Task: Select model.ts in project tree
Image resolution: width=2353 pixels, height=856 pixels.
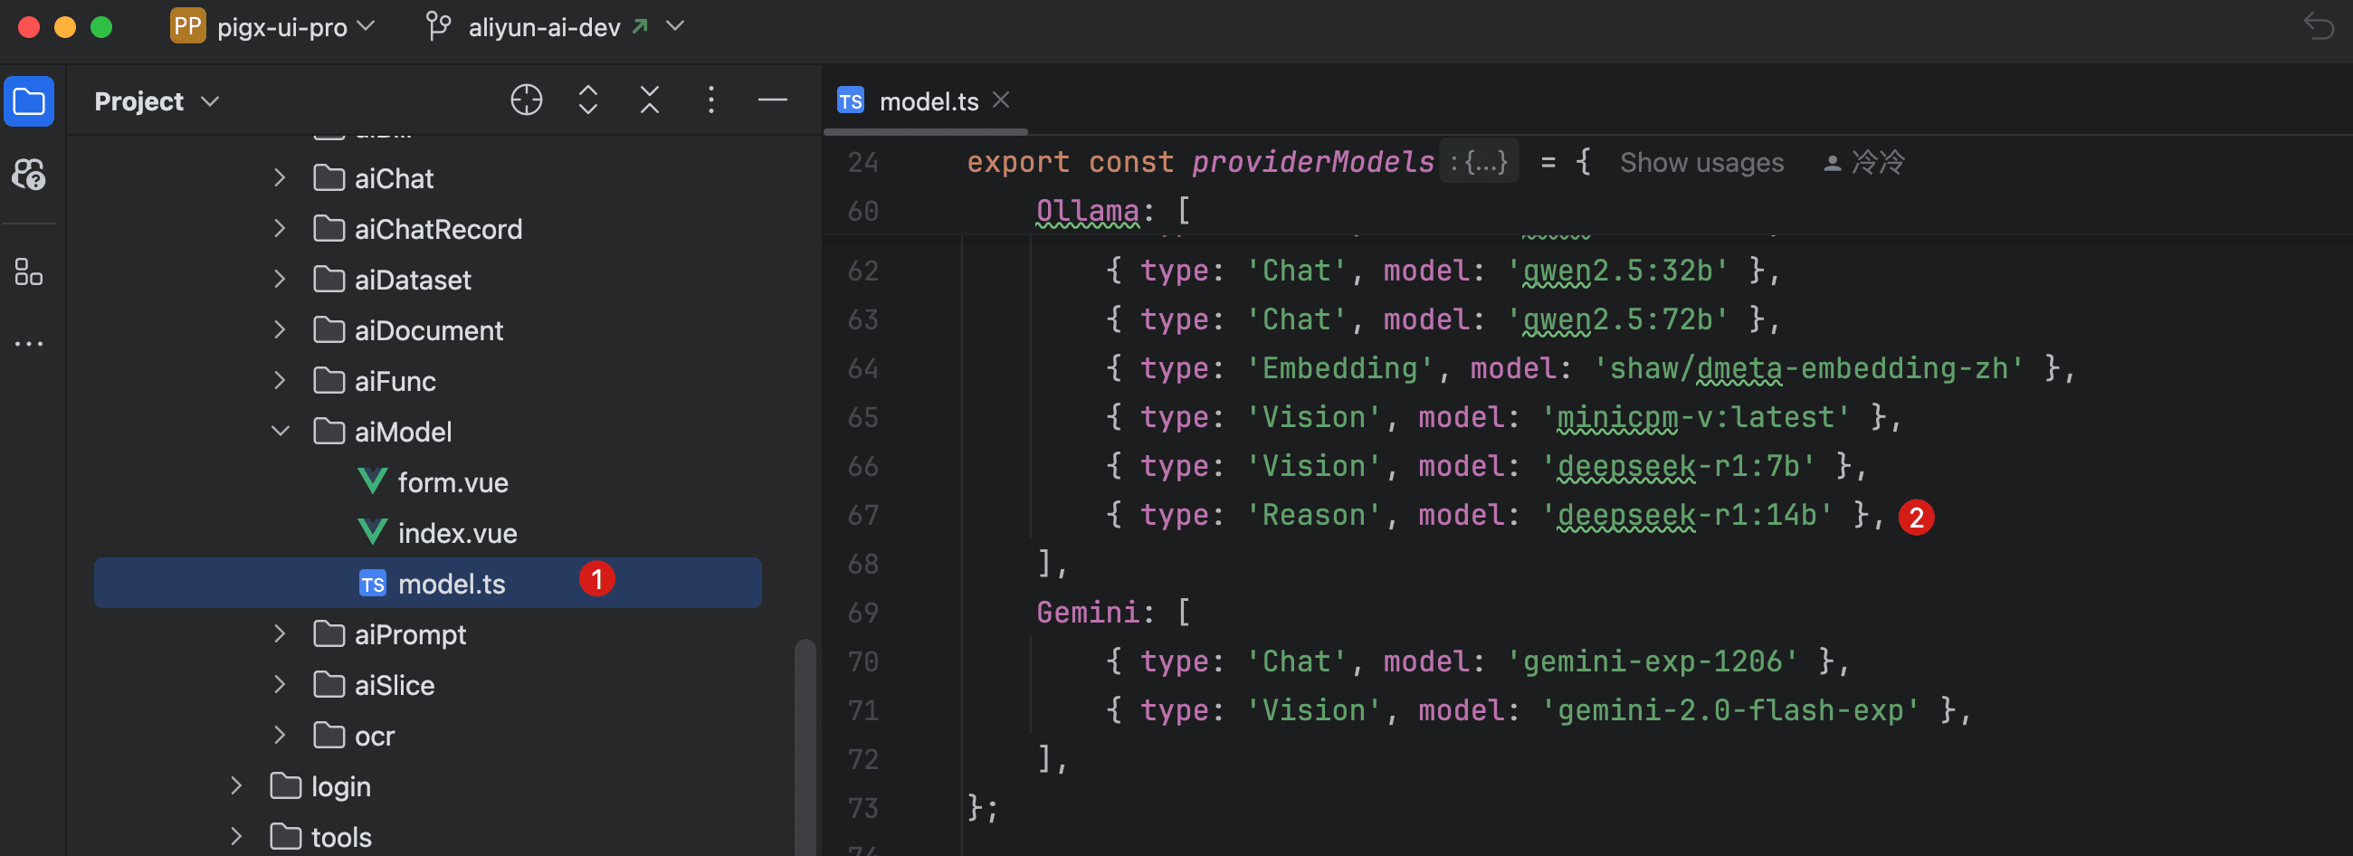Action: point(427,583)
